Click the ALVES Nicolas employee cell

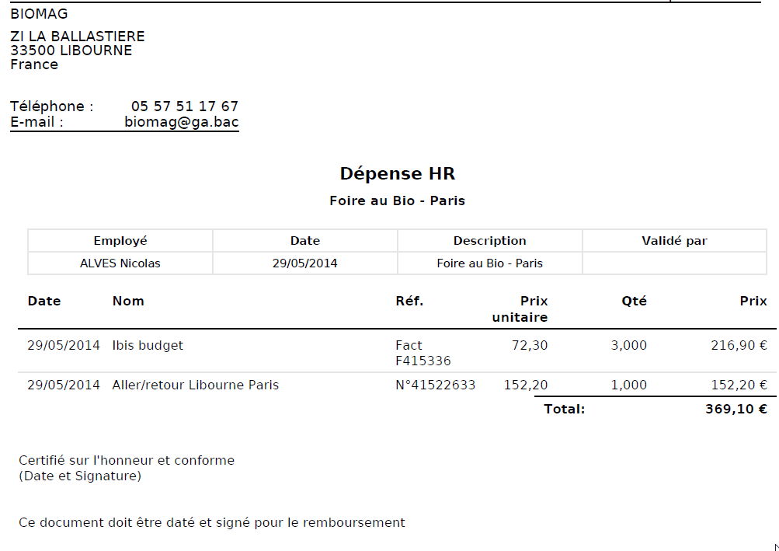click(x=120, y=263)
